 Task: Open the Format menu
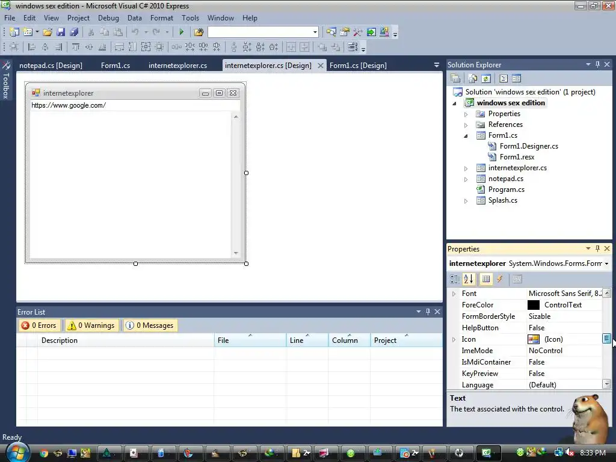coord(161,18)
